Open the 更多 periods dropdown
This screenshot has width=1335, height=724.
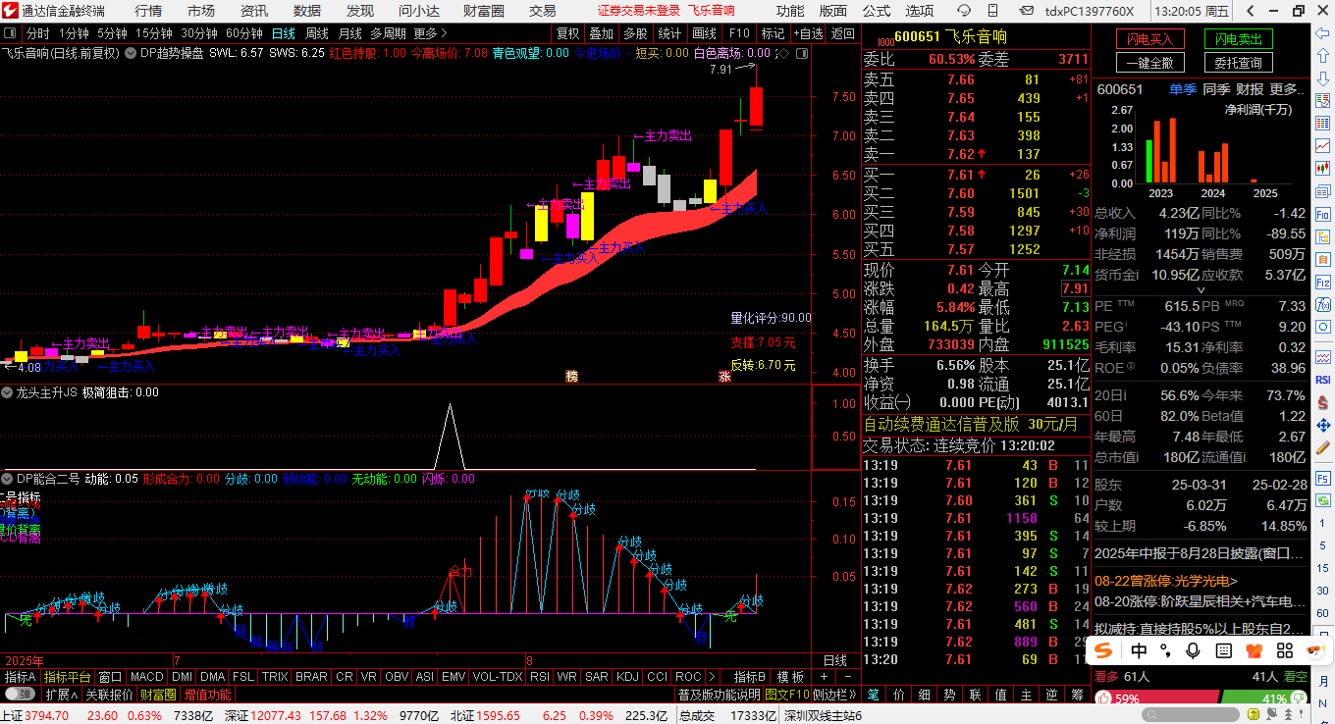tap(430, 33)
